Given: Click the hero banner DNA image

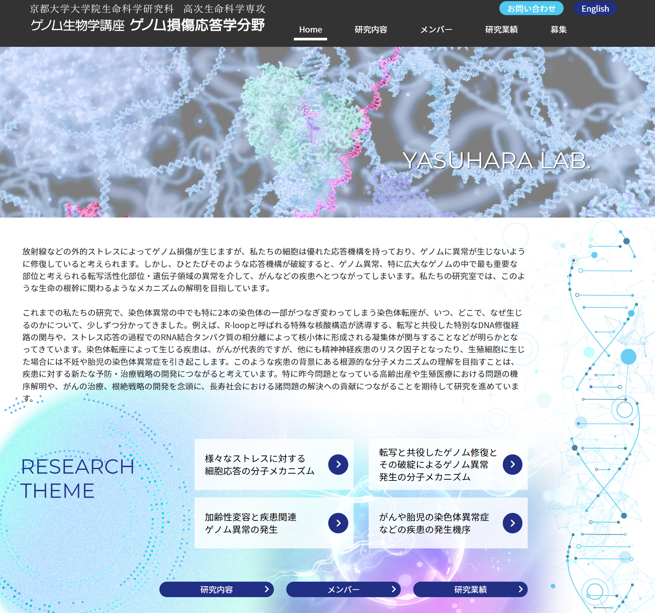Looking at the screenshot, I should pos(327,132).
